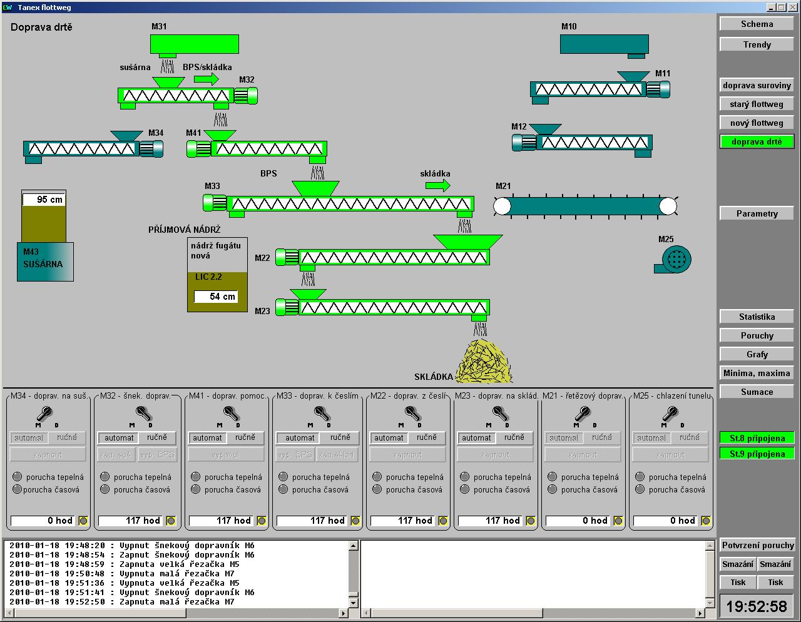Set M23 conveyor to ručně mode

(x=514, y=437)
